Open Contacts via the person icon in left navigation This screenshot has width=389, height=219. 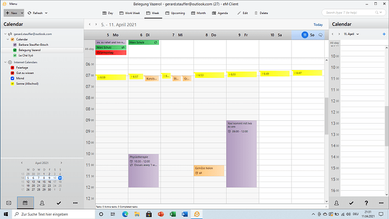[42, 203]
